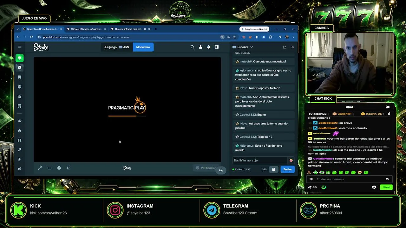This screenshot has height=228, width=406.
Task: Open game in popout window icon
Action: [69, 168]
